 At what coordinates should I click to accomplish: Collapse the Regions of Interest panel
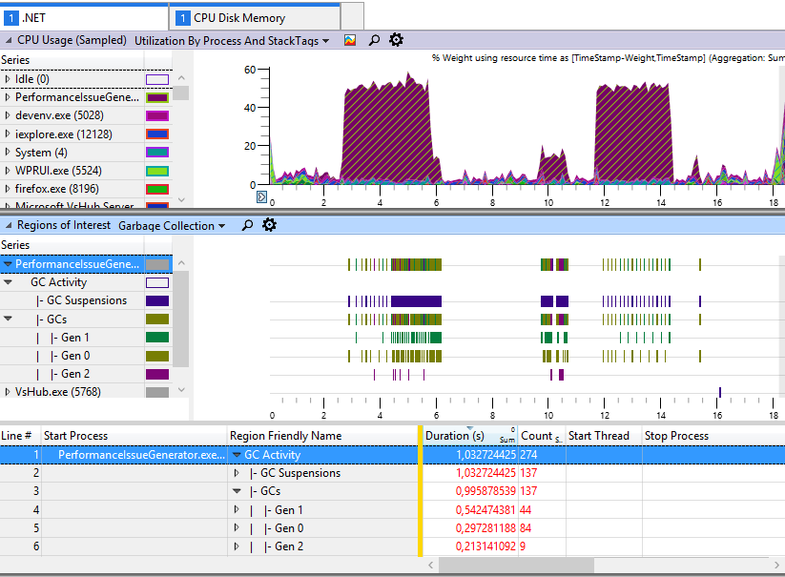point(9,225)
